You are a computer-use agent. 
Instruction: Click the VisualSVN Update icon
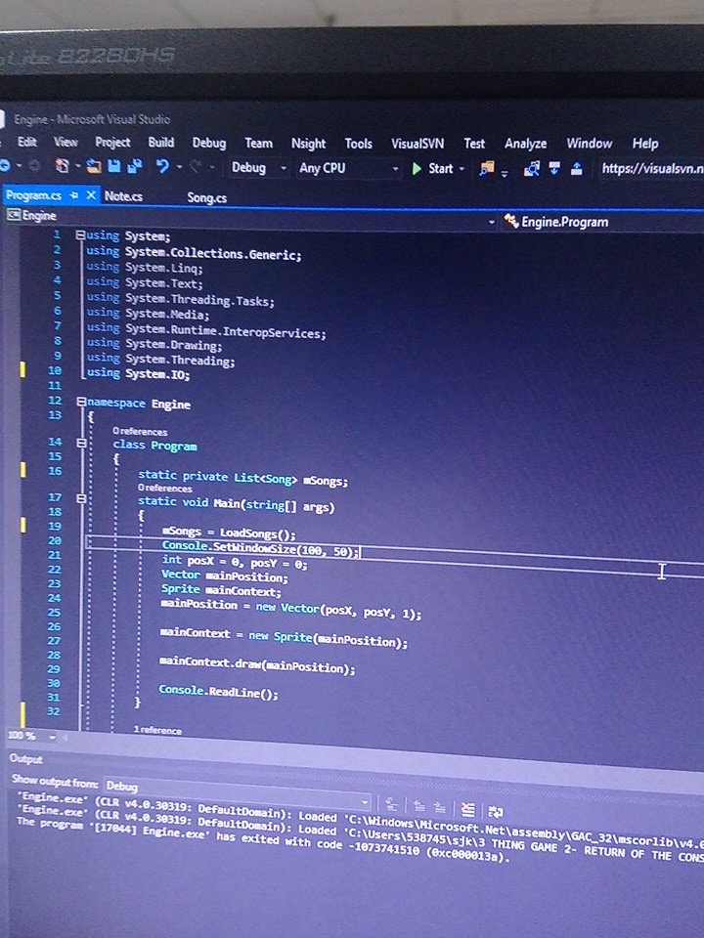pyautogui.click(x=554, y=169)
